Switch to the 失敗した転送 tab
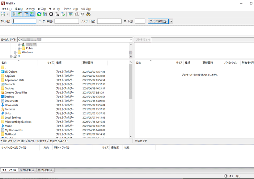 coord(27,170)
